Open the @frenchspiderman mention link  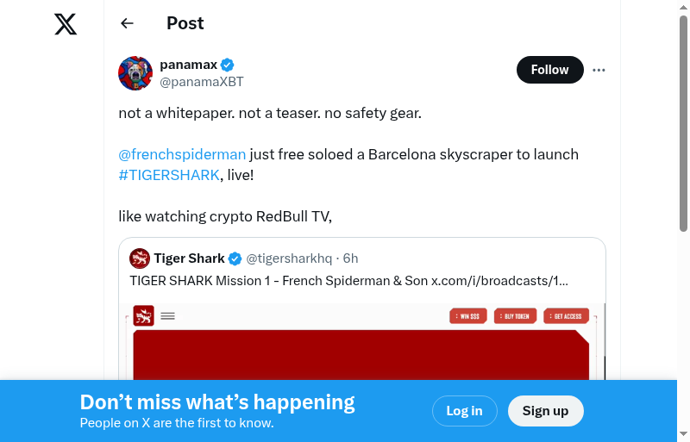point(182,154)
